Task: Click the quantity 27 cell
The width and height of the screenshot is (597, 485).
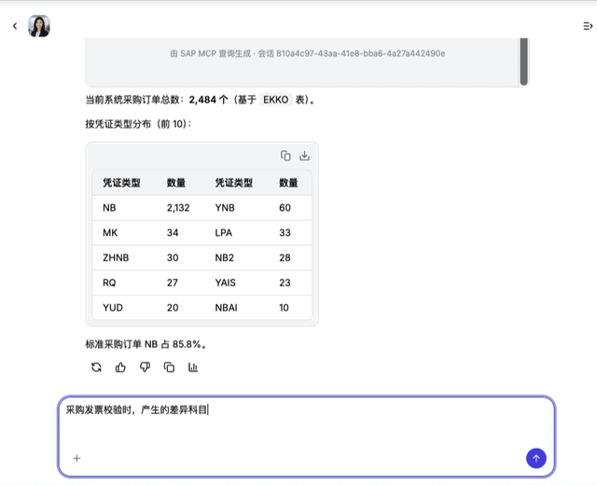Action: pos(173,283)
